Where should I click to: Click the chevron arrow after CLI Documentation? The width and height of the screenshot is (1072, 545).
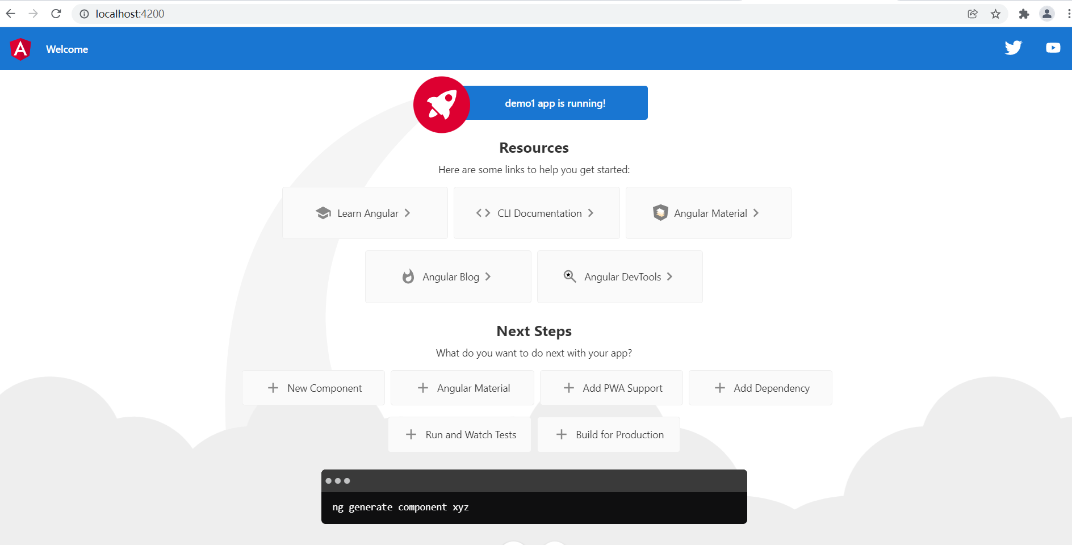(x=591, y=213)
